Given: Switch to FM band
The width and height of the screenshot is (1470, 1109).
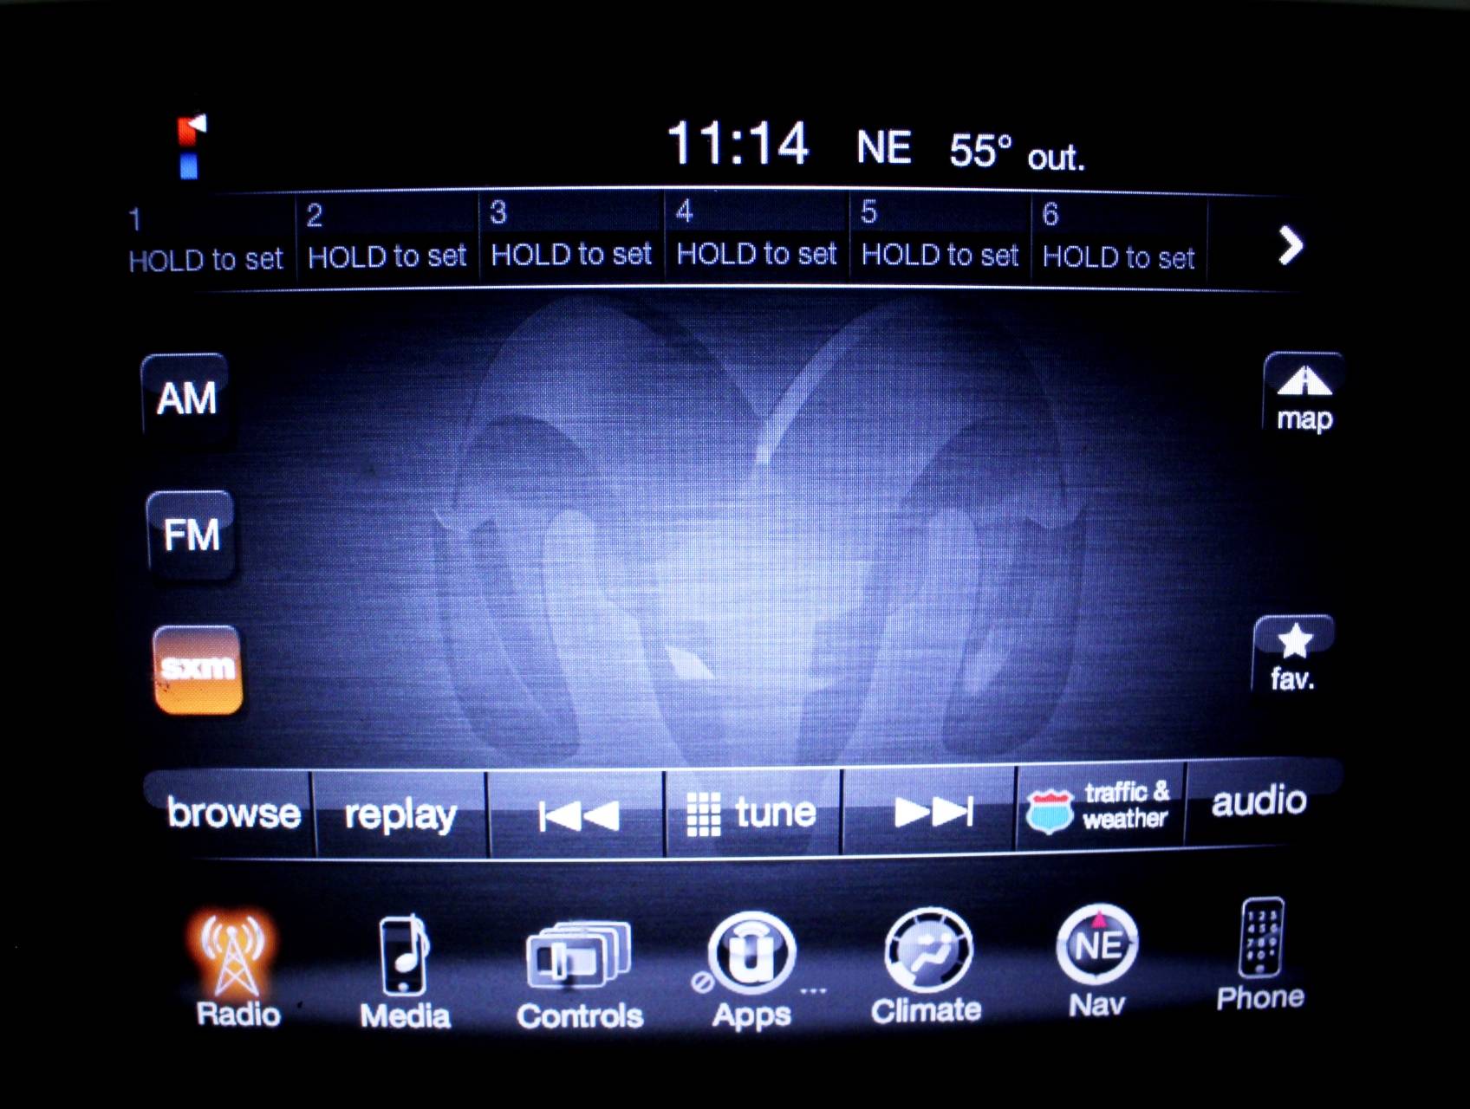Looking at the screenshot, I should click(192, 534).
